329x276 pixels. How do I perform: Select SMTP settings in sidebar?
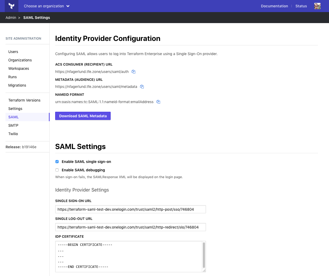point(13,125)
